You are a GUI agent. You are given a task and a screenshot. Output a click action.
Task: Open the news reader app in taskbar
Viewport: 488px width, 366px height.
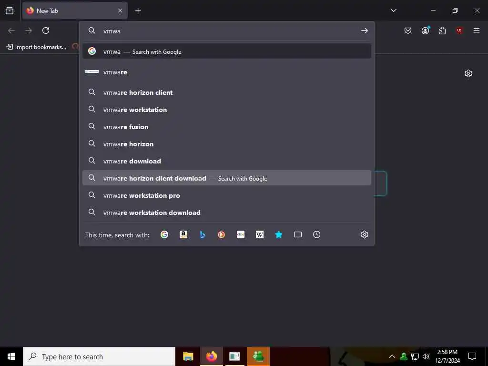234,356
